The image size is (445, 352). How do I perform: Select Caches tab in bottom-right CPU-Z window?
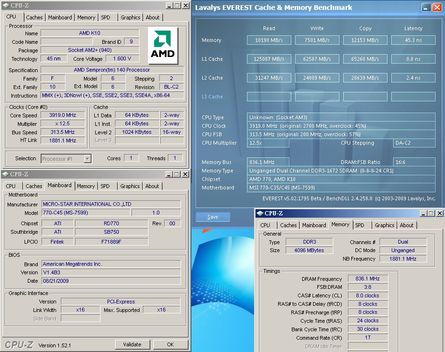pyautogui.click(x=288, y=225)
